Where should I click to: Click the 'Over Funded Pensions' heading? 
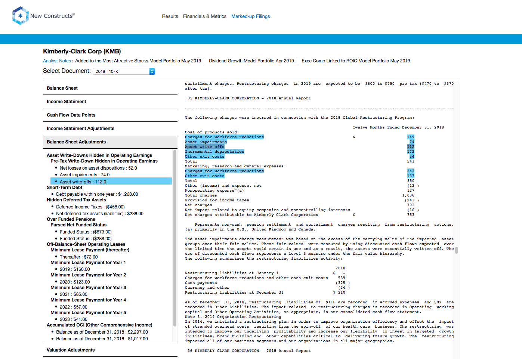71,219
